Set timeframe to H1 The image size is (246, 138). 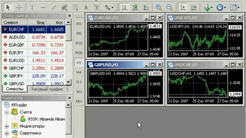coord(79,62)
